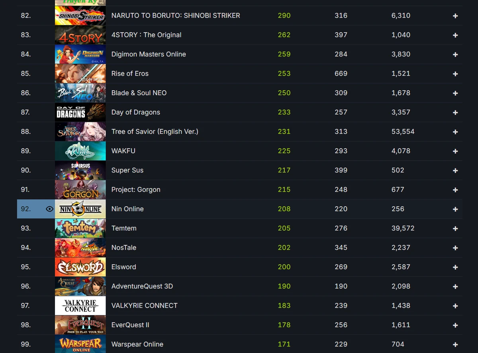Expand the Super Sus row with plus
This screenshot has height=353, width=478.
455,170
